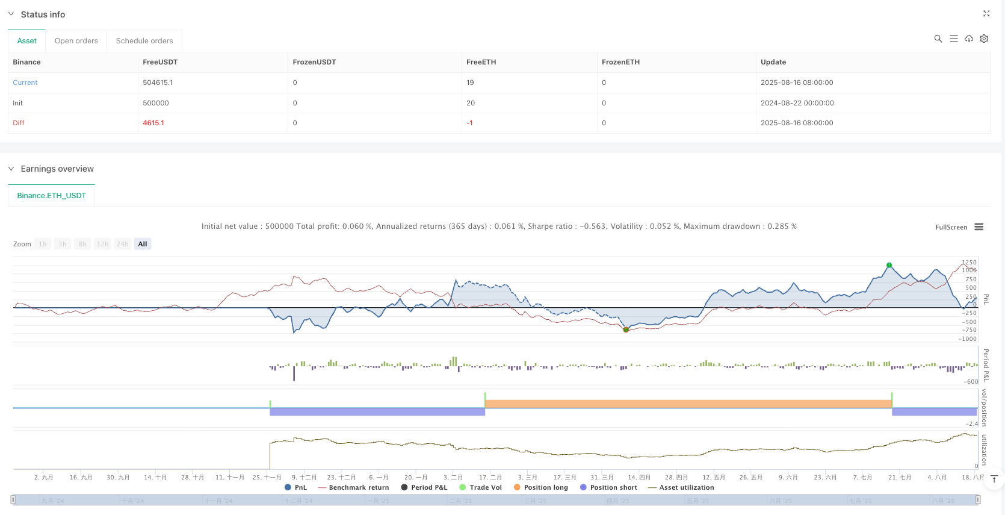
Task: Select the Binance.ETH_USDT tab
Action: 51,196
